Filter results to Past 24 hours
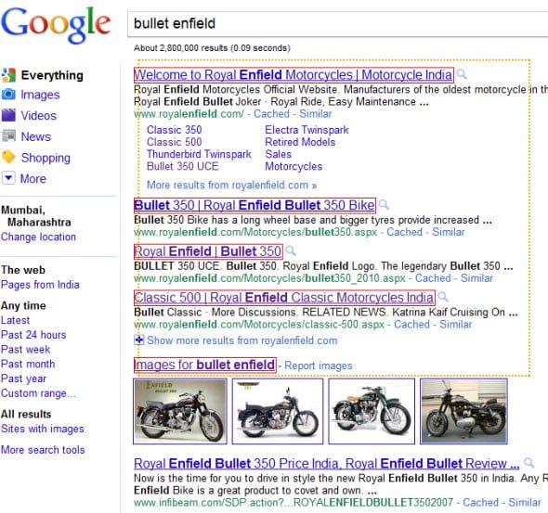The height and width of the screenshot is (513, 548). [33, 335]
